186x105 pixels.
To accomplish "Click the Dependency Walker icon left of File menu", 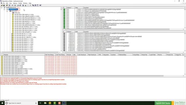I will click(x=1, y=3).
